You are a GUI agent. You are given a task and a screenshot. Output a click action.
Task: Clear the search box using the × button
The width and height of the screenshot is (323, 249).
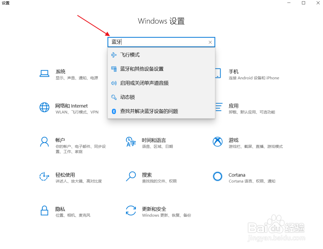[x=210, y=42]
